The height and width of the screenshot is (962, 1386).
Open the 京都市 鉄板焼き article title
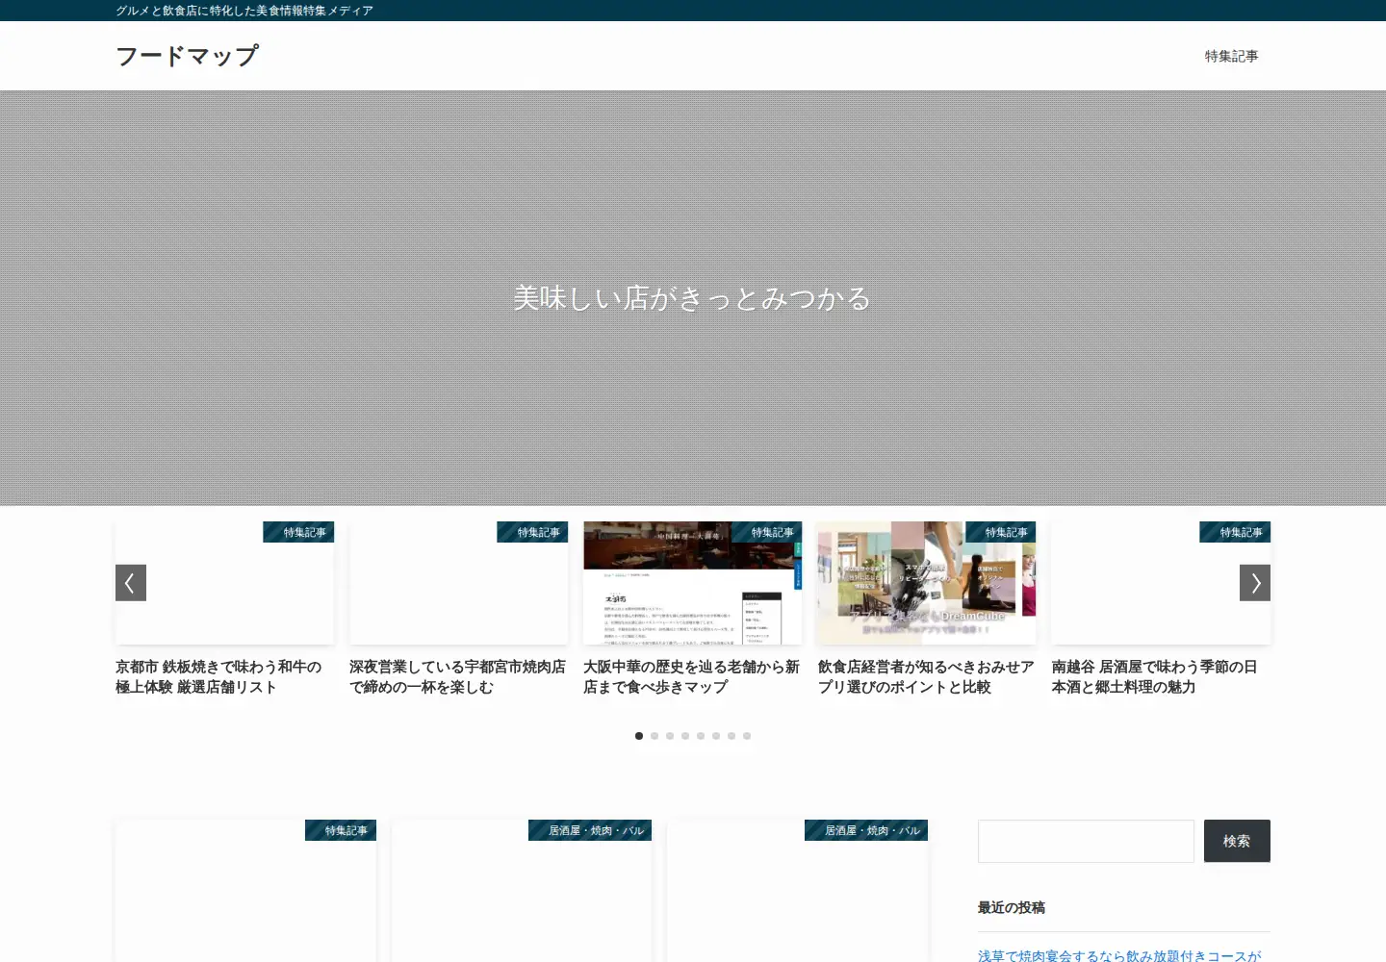pyautogui.click(x=218, y=676)
